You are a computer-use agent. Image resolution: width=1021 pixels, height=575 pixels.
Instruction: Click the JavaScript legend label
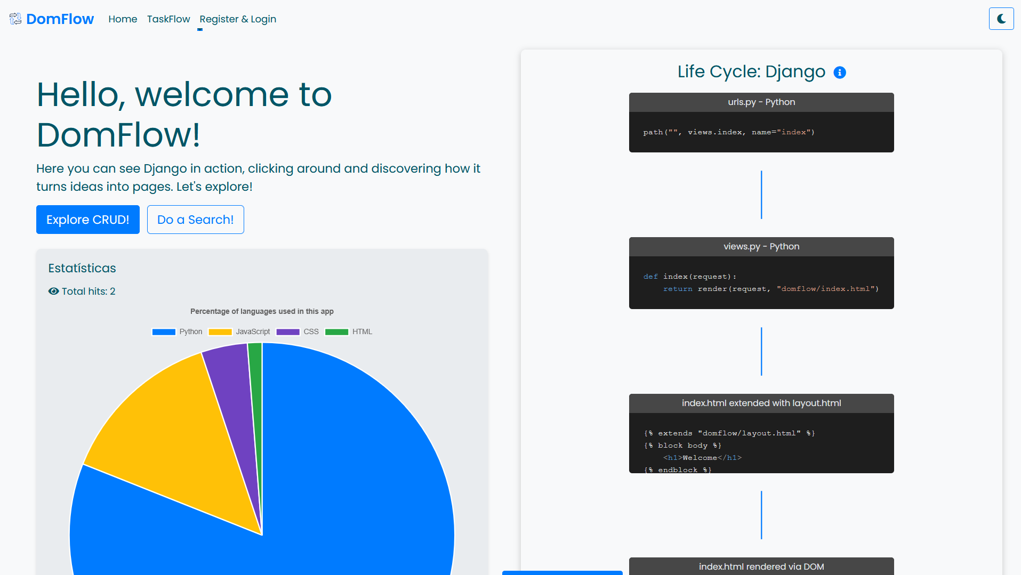[x=253, y=332]
